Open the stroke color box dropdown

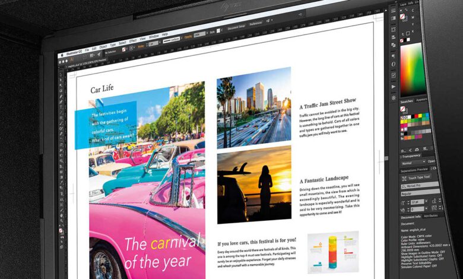(134, 47)
